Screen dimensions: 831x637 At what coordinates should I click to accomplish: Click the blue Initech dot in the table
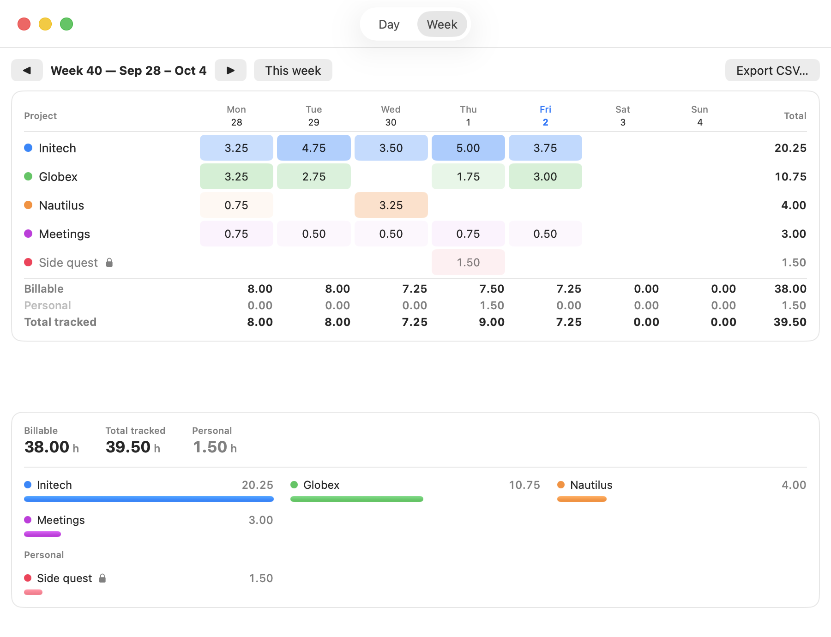point(28,148)
